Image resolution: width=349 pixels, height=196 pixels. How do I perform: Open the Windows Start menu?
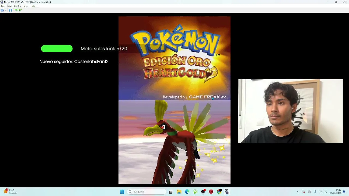(122, 192)
